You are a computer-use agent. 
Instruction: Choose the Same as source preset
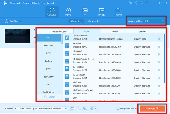(113, 37)
